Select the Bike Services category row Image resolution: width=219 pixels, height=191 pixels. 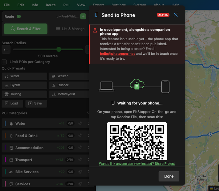click(45, 172)
